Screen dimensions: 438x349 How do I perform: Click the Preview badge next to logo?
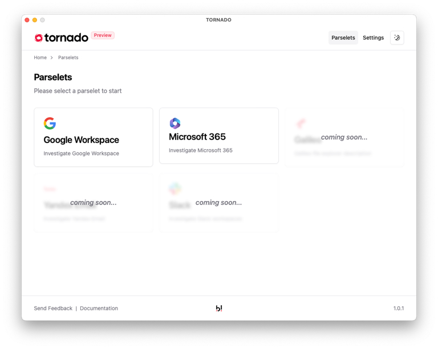point(103,35)
